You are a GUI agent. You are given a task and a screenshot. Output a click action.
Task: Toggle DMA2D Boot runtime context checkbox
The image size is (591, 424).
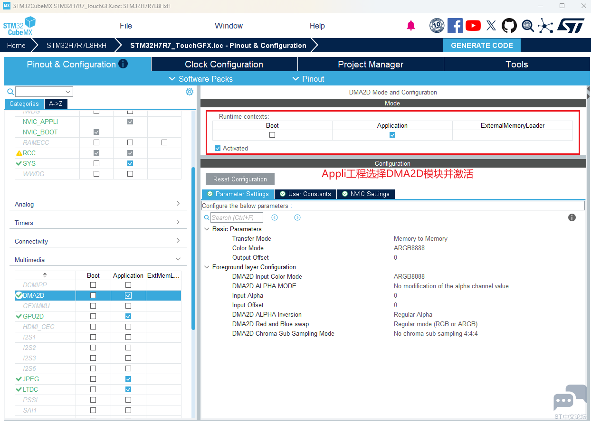[272, 135]
